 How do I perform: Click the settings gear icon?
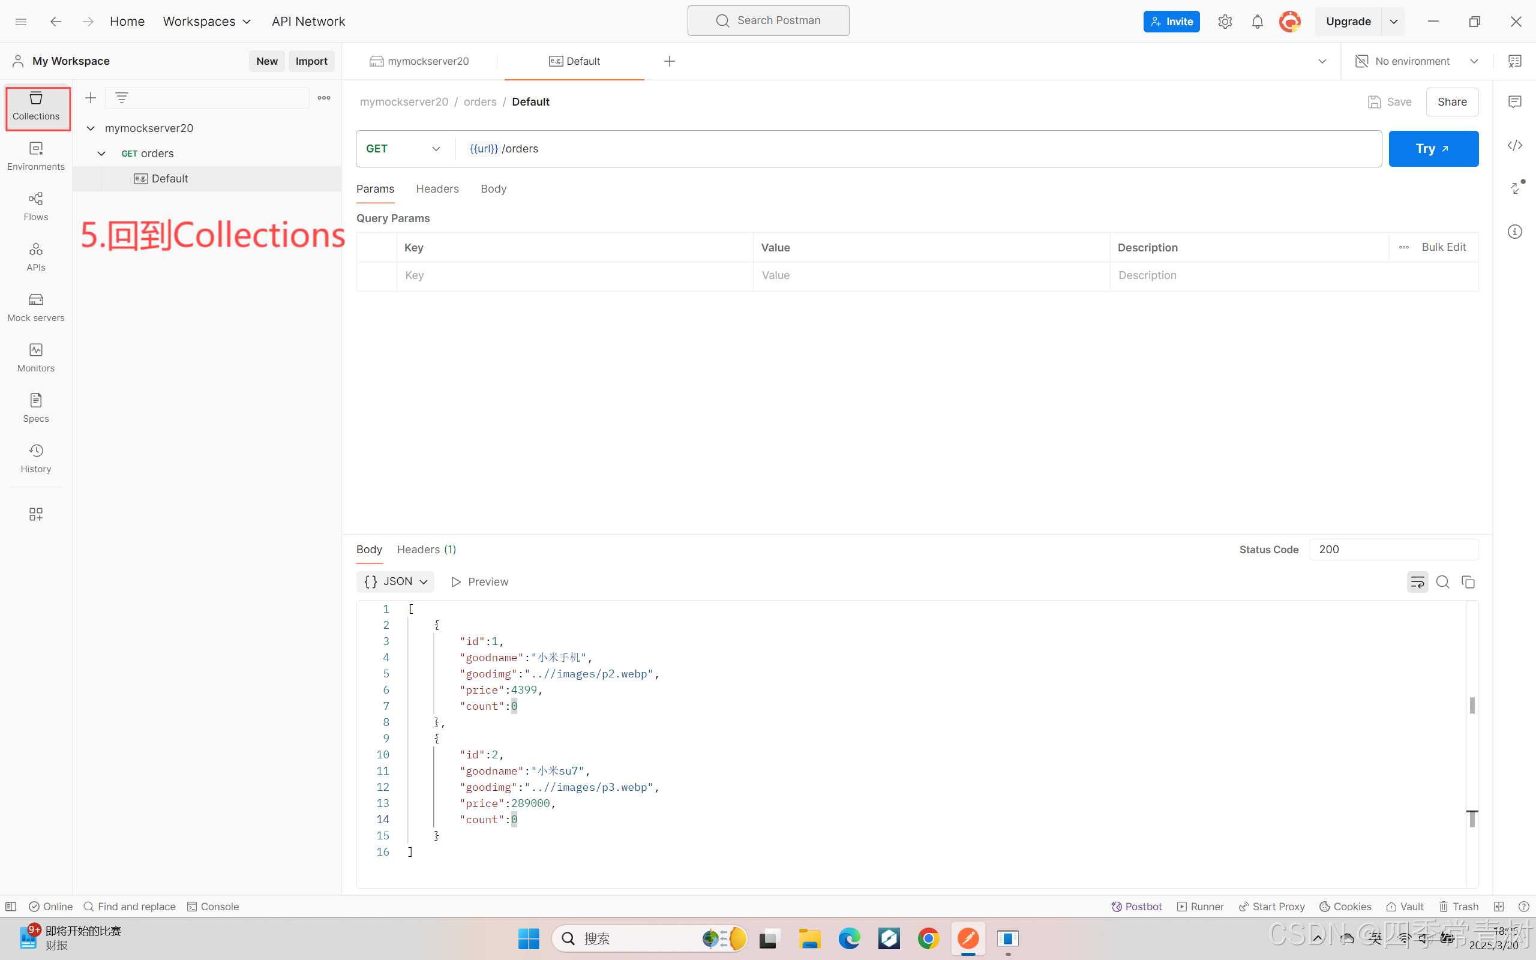(1225, 21)
